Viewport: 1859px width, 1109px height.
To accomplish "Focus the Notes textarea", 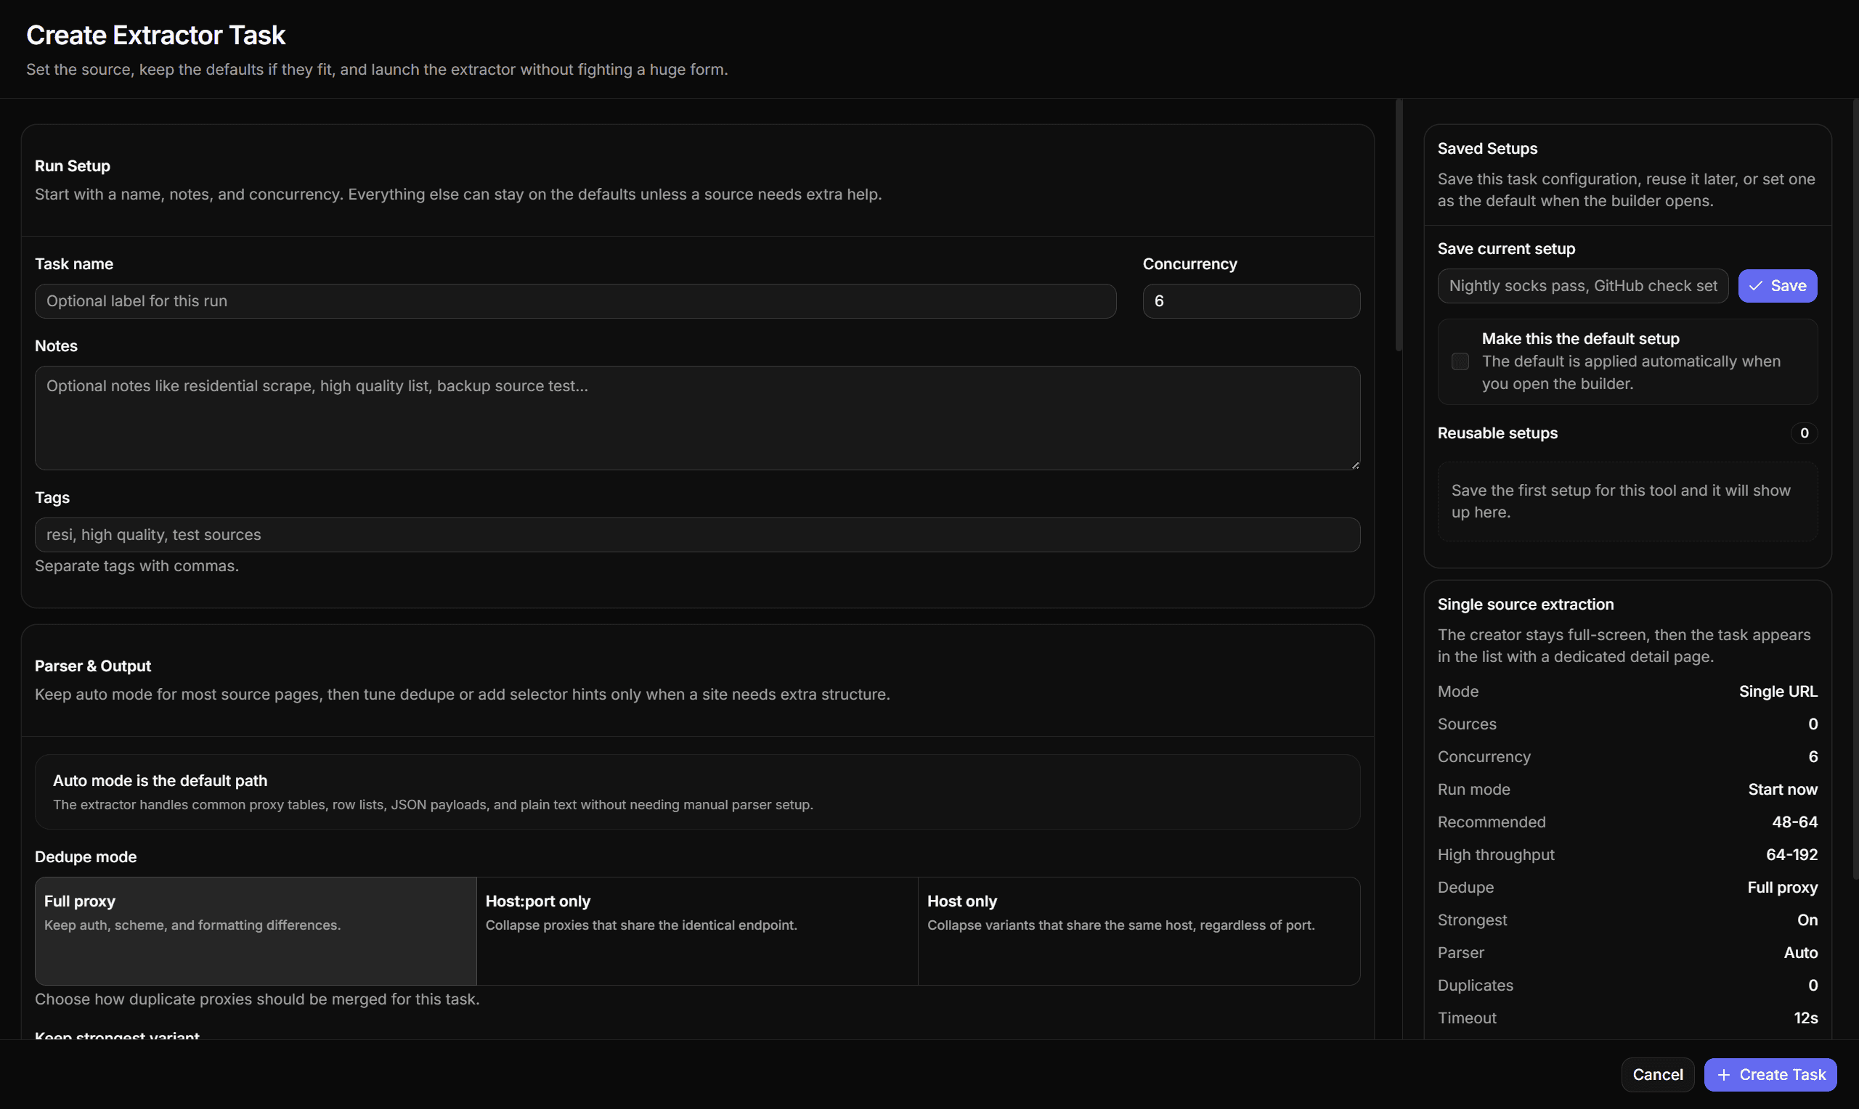I will [x=696, y=419].
